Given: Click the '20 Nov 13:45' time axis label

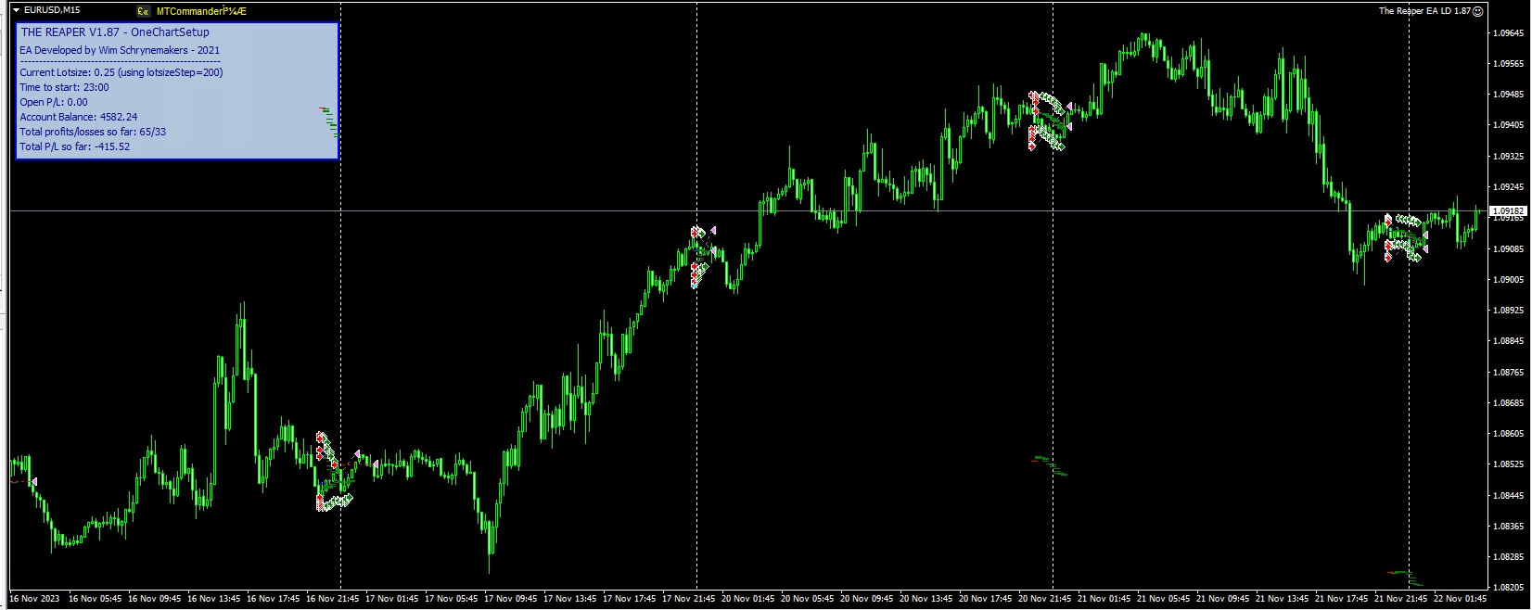Looking at the screenshot, I should (926, 598).
